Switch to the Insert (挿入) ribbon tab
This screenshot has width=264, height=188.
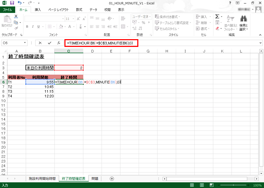coord(38,10)
